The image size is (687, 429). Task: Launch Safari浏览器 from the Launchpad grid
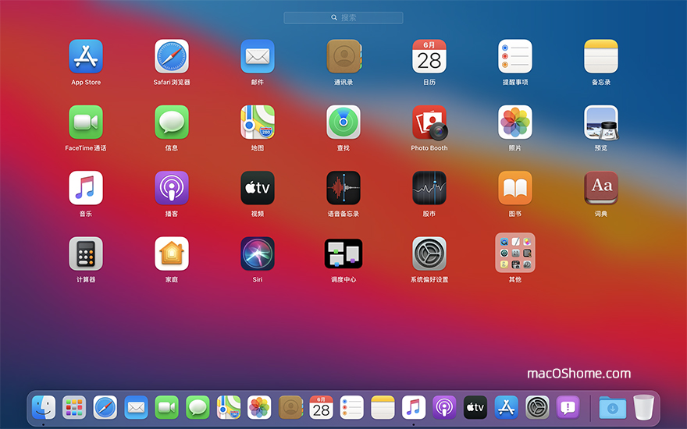(x=172, y=56)
